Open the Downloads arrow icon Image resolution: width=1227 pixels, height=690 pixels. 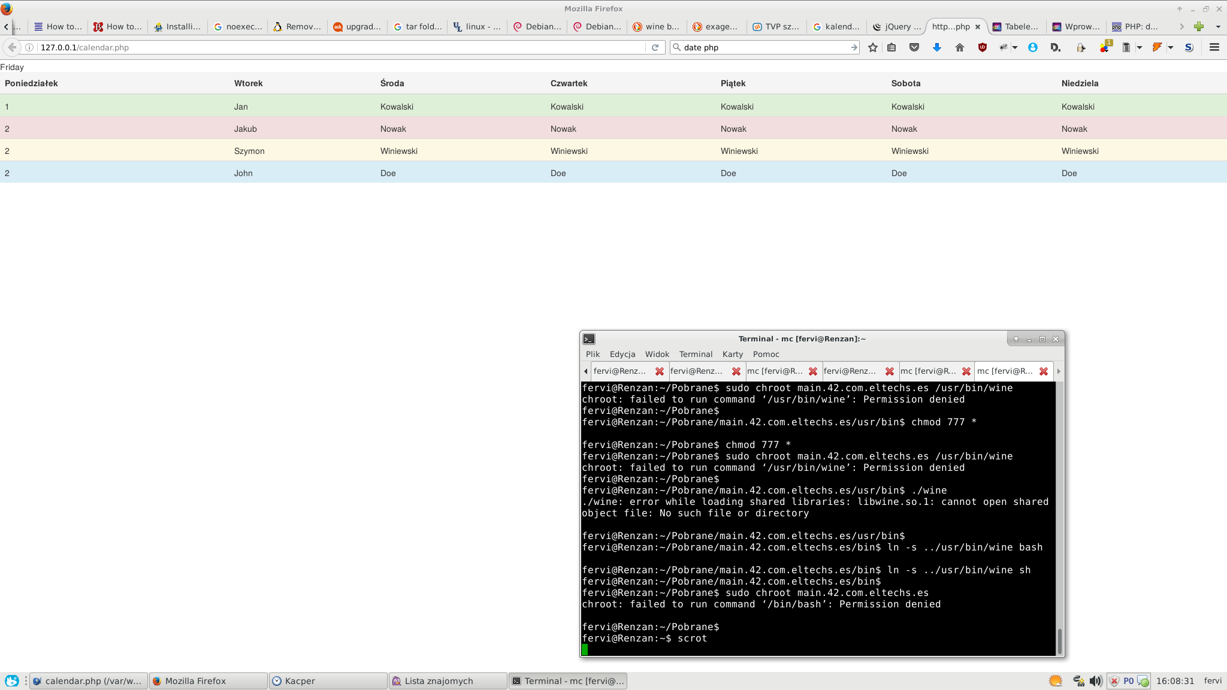(937, 47)
